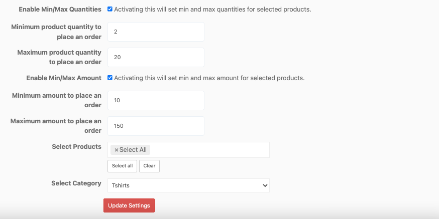This screenshot has width=439, height=219.
Task: Click the Clear button
Action: coord(149,166)
